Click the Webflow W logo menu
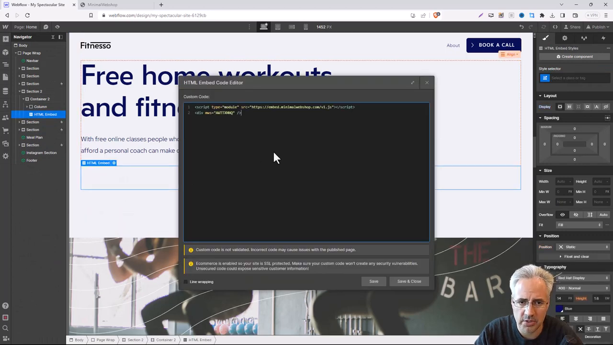Screen dimensions: 613x345 pos(6,27)
